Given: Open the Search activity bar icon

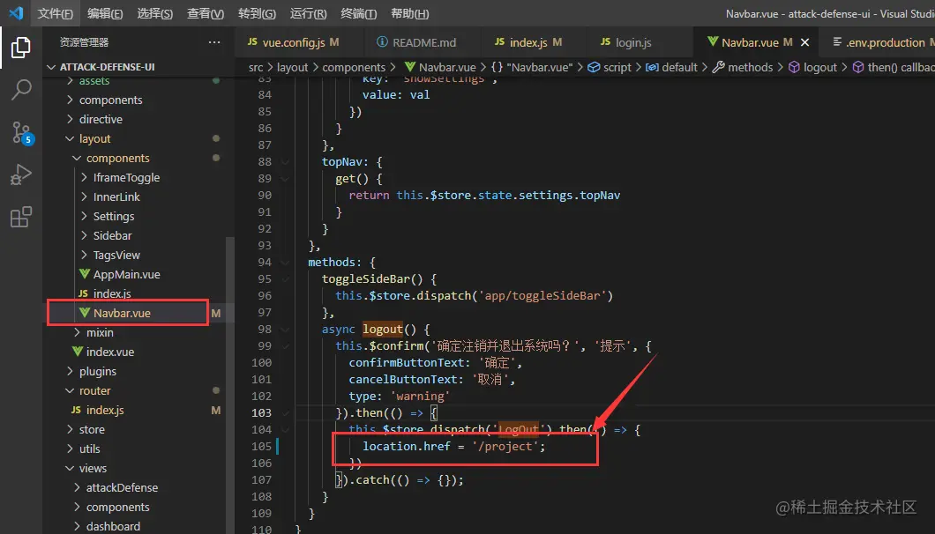Looking at the screenshot, I should tap(21, 89).
